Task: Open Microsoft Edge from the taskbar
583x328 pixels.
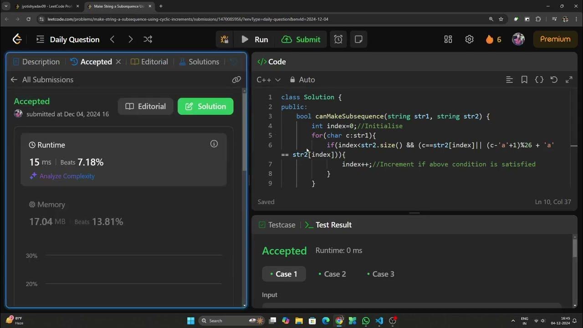Action: click(326, 321)
